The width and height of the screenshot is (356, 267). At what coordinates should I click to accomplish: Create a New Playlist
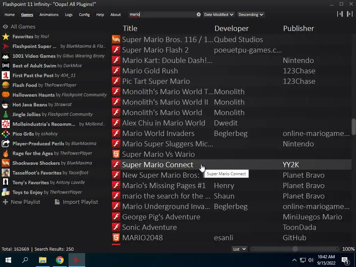[21, 202]
